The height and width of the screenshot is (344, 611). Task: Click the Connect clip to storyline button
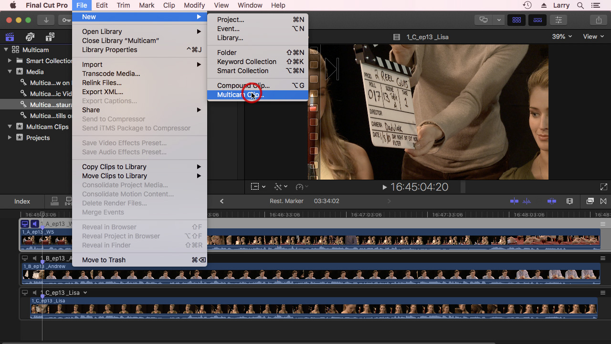(54, 201)
